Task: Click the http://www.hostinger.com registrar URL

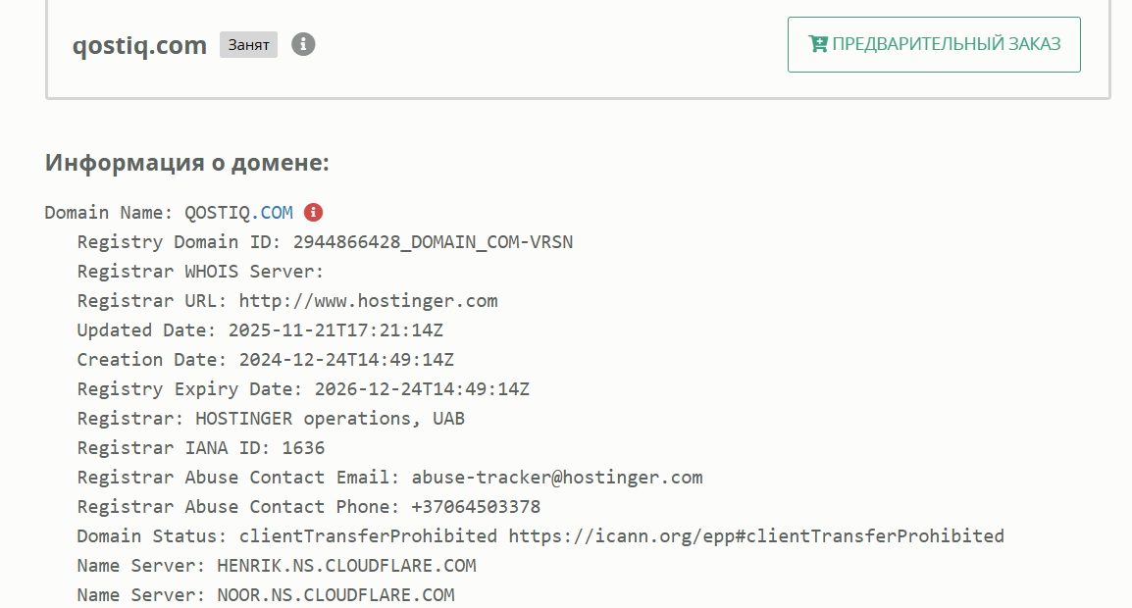Action: coord(368,301)
